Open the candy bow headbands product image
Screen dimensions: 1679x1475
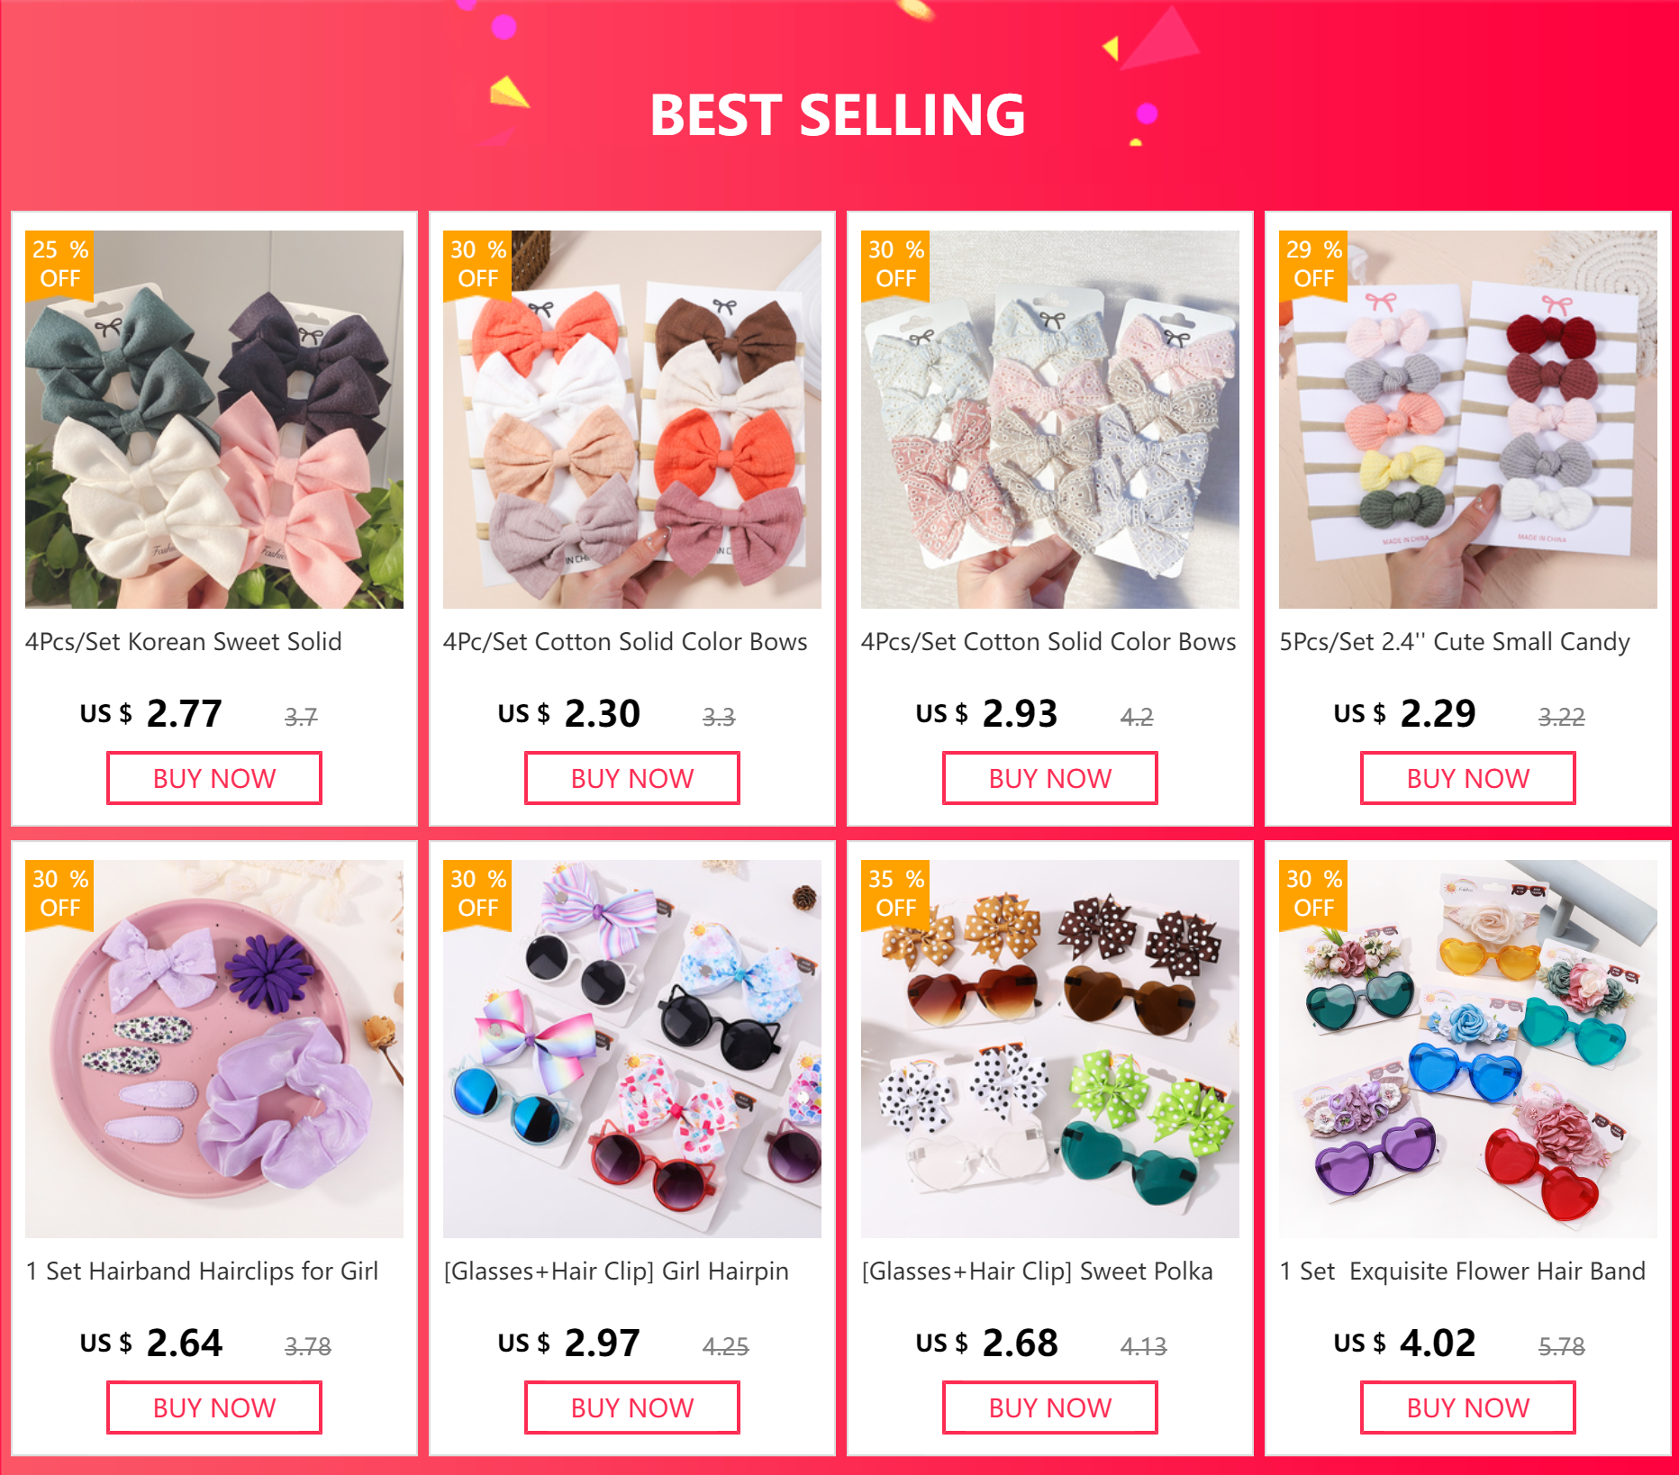pos(1468,420)
